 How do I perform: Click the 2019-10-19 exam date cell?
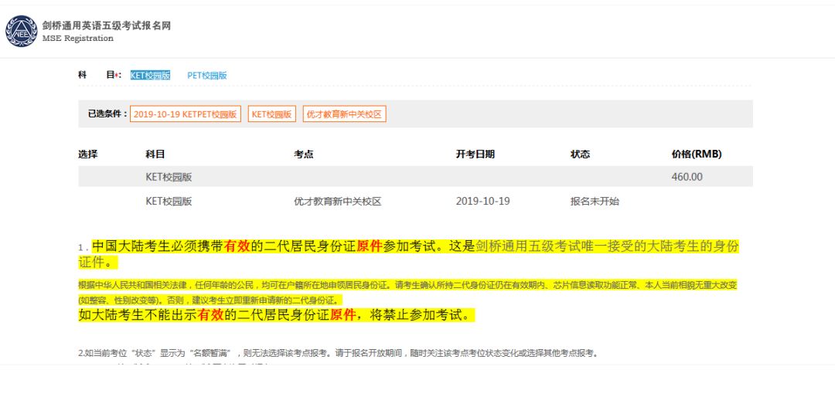[x=483, y=202]
